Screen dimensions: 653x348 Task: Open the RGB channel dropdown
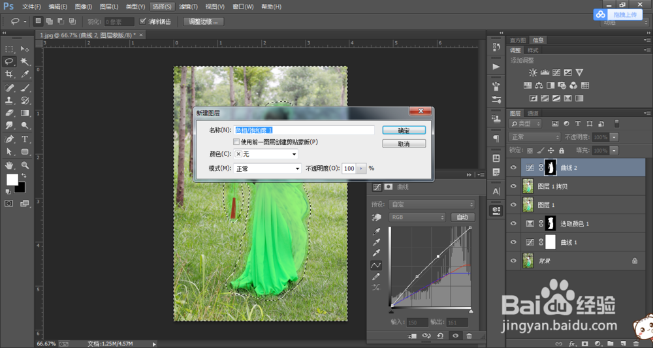click(417, 217)
